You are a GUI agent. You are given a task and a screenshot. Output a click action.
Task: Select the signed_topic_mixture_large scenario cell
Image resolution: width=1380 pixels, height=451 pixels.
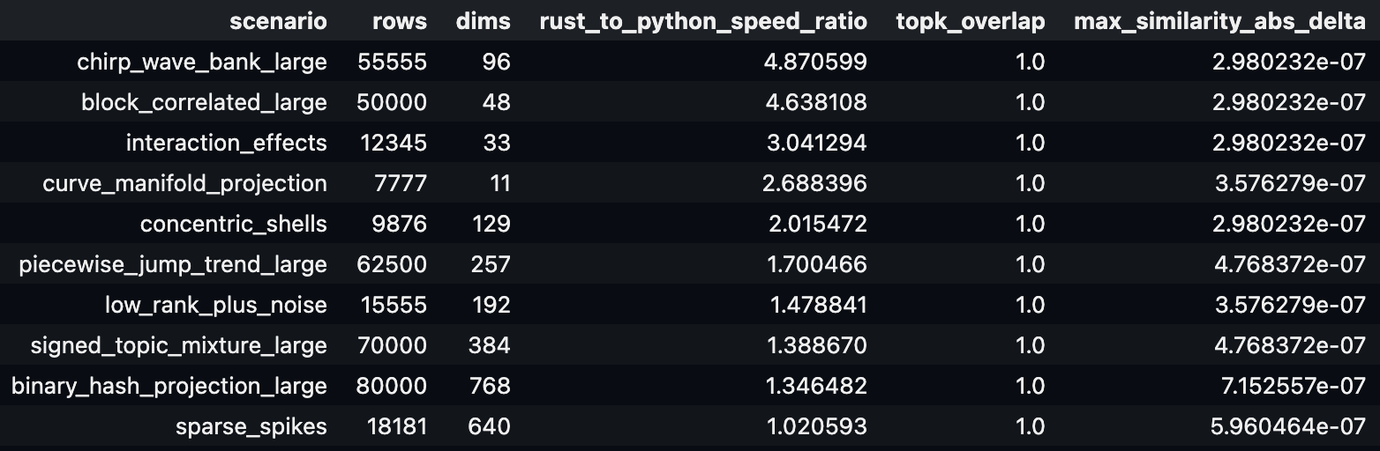[178, 345]
